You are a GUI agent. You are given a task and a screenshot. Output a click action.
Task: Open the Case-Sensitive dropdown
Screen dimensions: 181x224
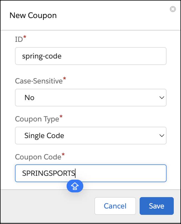pyautogui.click(x=90, y=98)
